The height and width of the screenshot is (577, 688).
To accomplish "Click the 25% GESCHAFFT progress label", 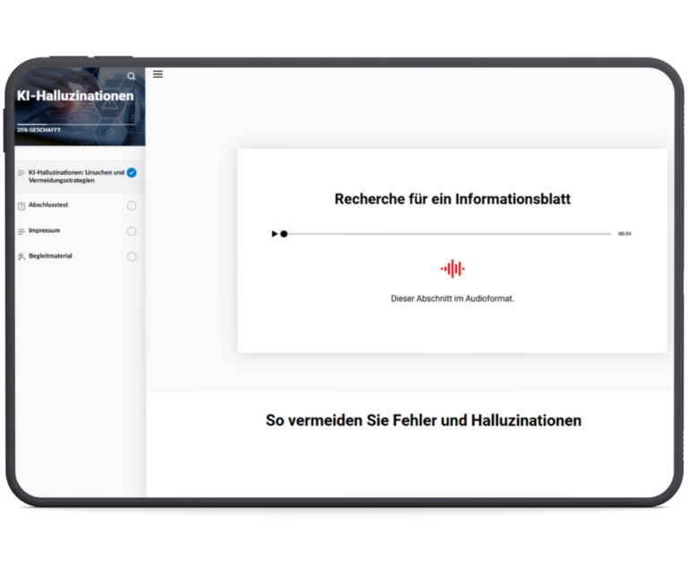I will (x=39, y=130).
